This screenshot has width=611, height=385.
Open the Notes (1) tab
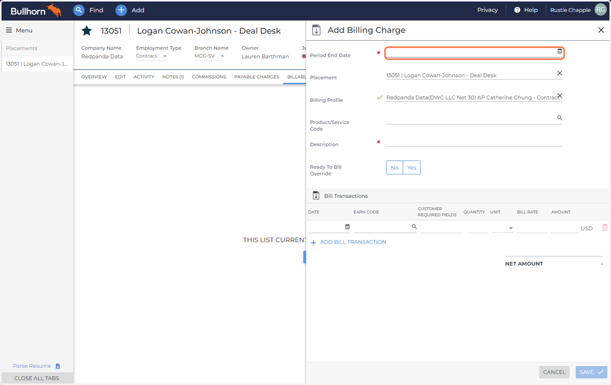click(x=173, y=77)
